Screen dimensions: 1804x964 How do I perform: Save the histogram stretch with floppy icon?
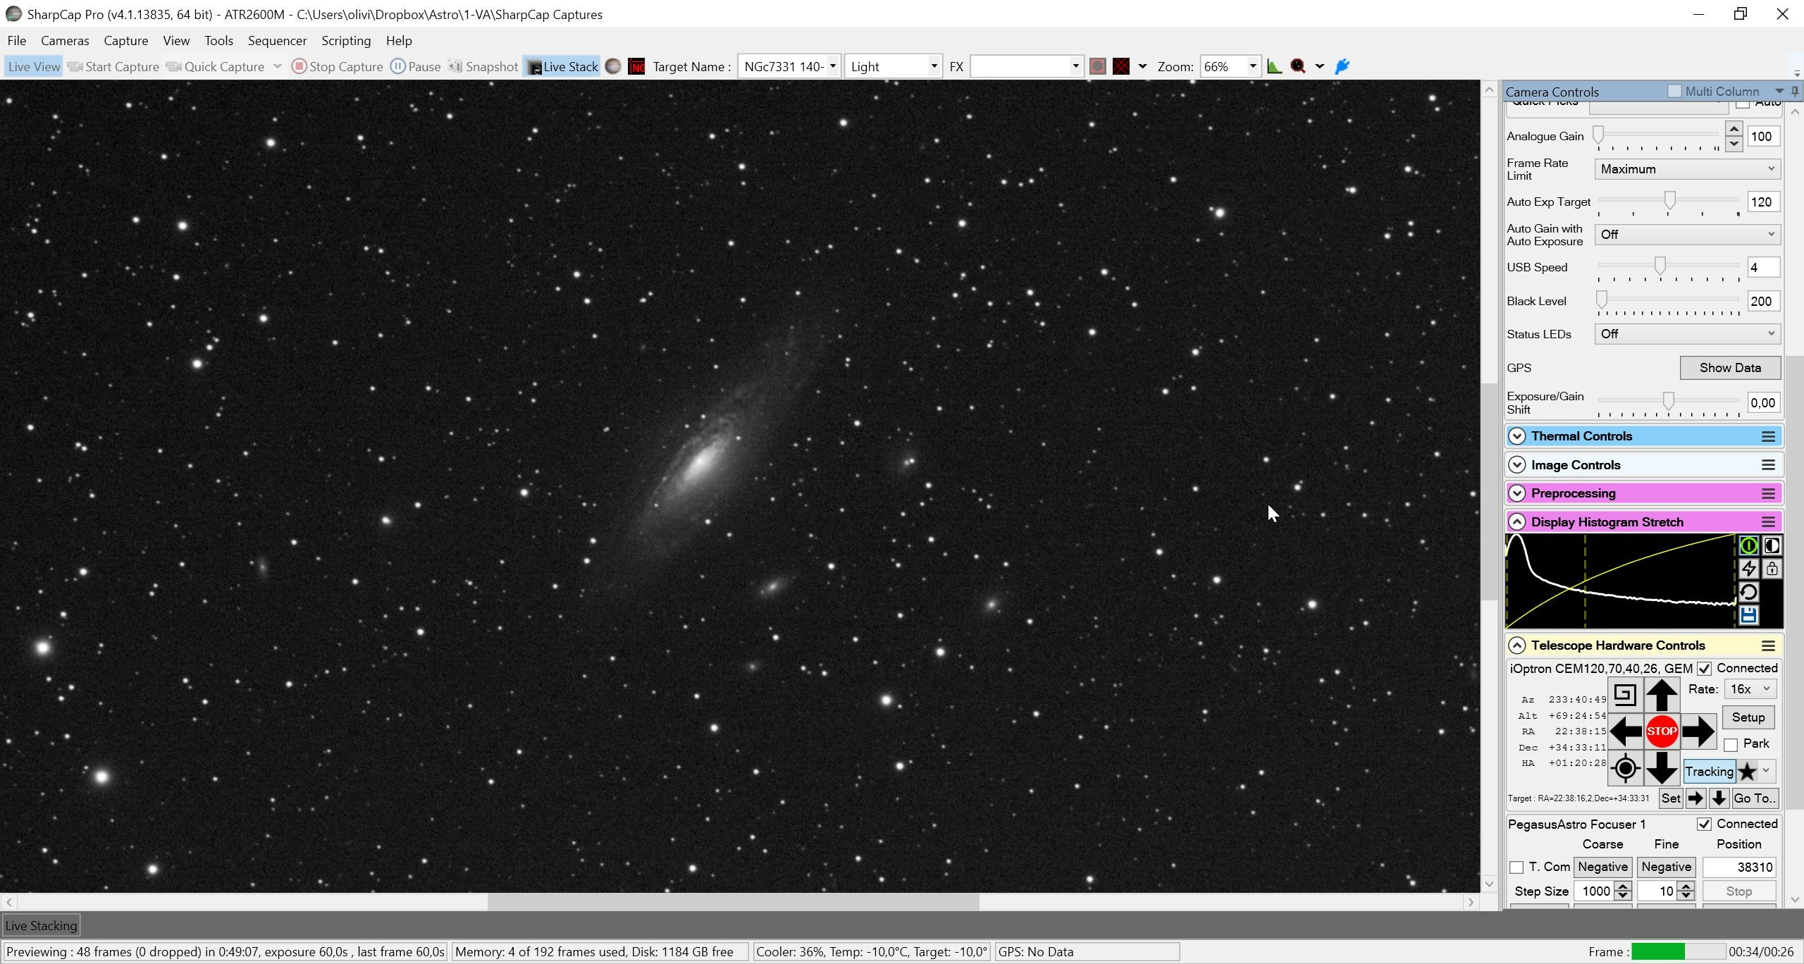[1748, 615]
